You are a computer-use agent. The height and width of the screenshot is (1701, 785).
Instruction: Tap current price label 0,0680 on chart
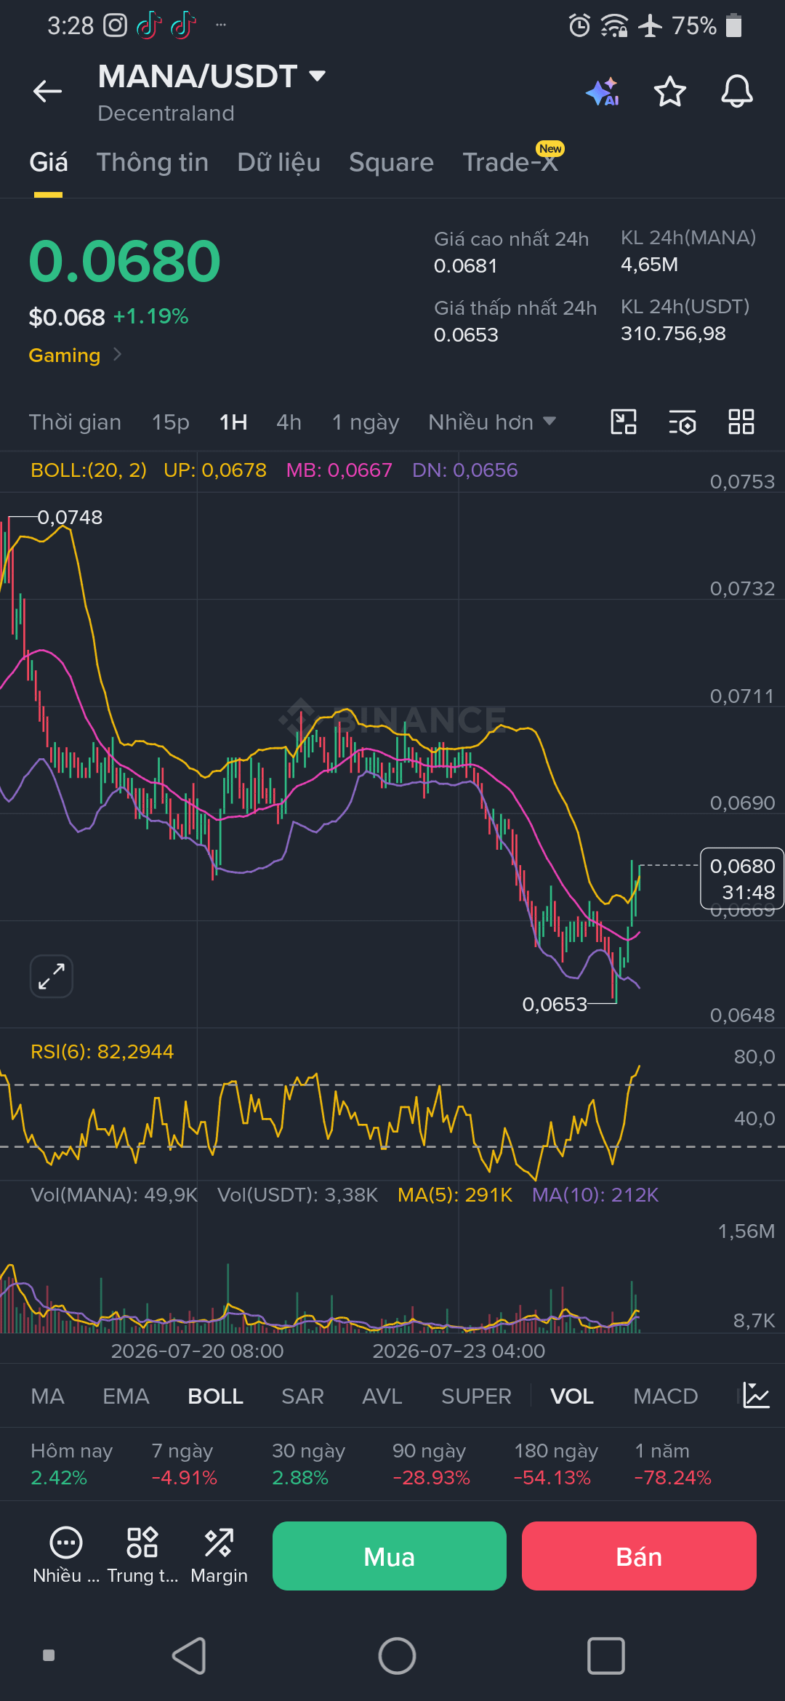pos(741,879)
